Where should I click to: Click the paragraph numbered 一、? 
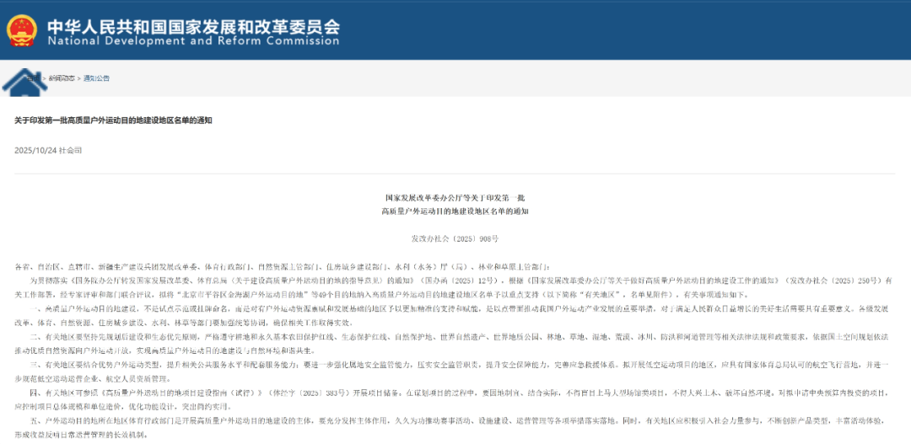coord(455,316)
